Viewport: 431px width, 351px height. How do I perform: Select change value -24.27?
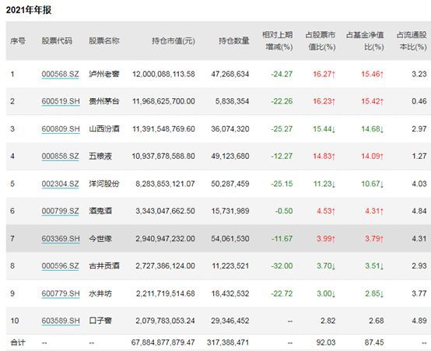pyautogui.click(x=282, y=74)
